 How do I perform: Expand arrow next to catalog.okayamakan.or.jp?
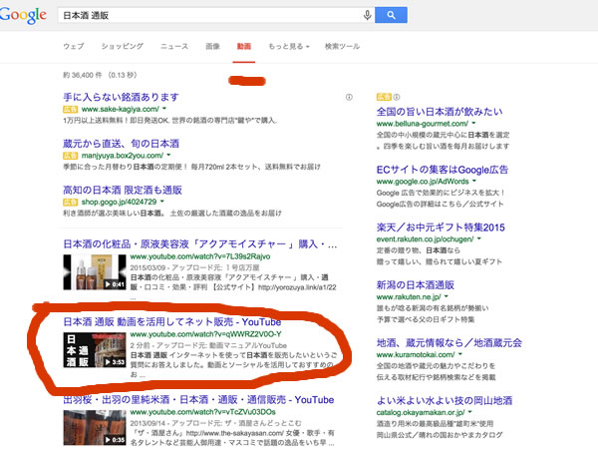tap(470, 412)
